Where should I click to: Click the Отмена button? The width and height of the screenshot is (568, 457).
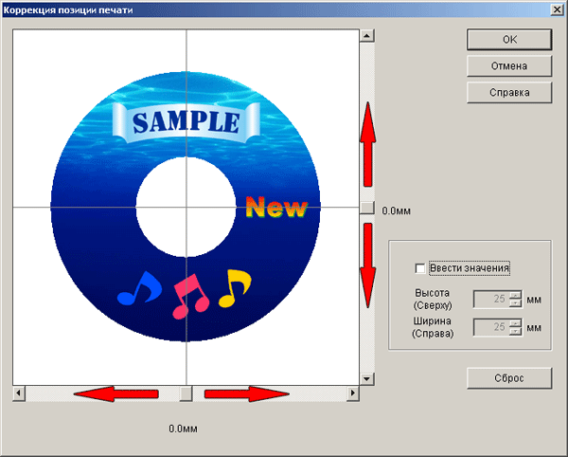tap(509, 66)
